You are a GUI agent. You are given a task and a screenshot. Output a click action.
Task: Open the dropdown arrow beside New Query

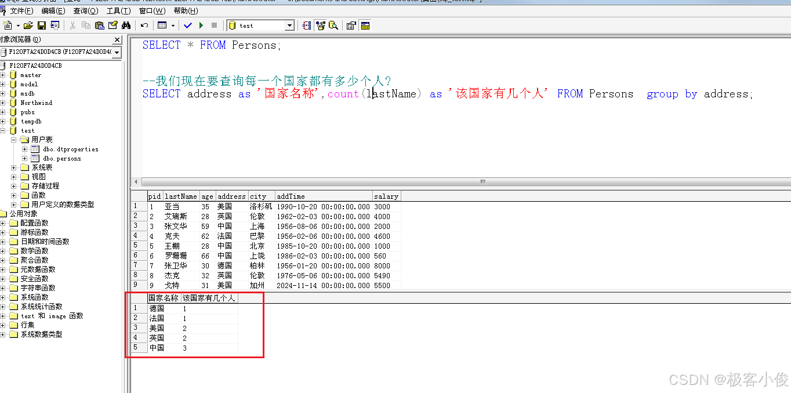tap(18, 26)
